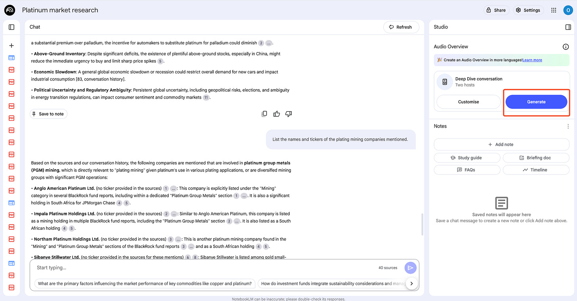
Task: Open citation 6 beside Sibanye Stillwater
Action: click(x=188, y=257)
